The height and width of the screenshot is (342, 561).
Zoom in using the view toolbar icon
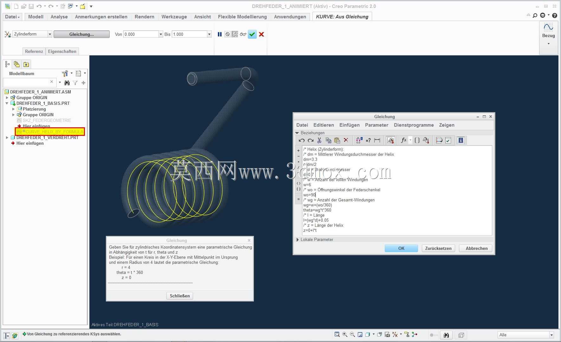(x=345, y=334)
